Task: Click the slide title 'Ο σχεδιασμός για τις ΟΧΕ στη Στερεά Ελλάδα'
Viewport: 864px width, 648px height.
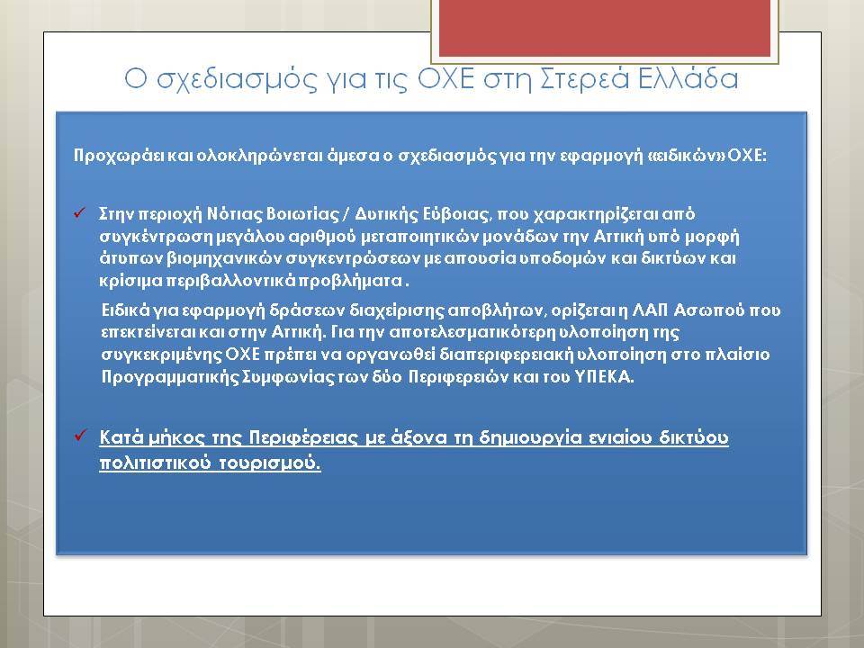Action: (x=431, y=79)
